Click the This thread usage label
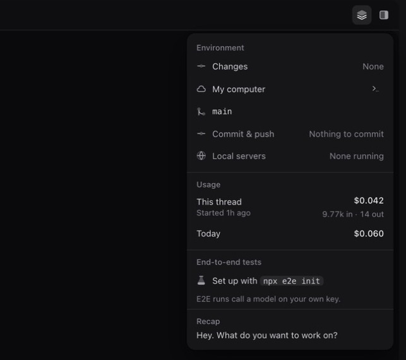 (x=219, y=201)
